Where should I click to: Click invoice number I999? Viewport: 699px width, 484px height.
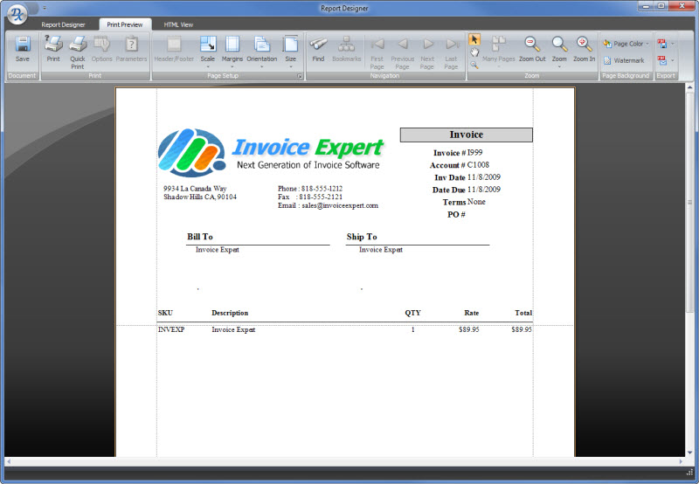[474, 152]
